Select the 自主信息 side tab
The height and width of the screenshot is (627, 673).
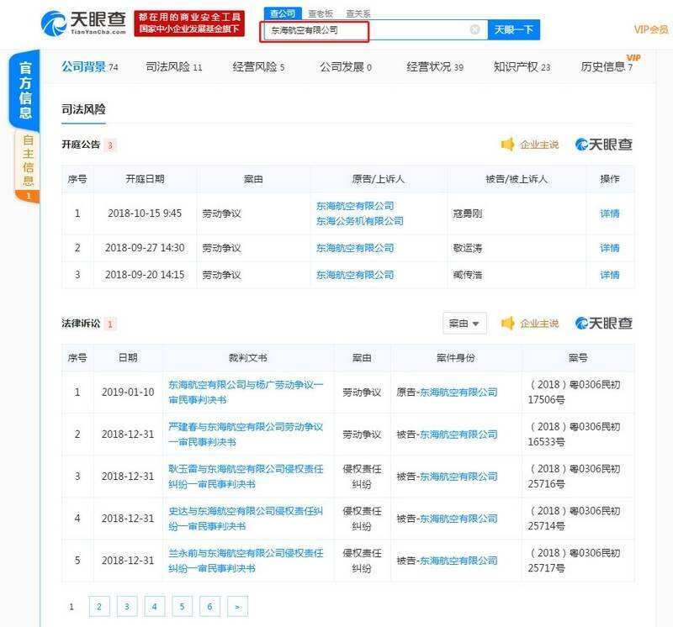tap(28, 166)
